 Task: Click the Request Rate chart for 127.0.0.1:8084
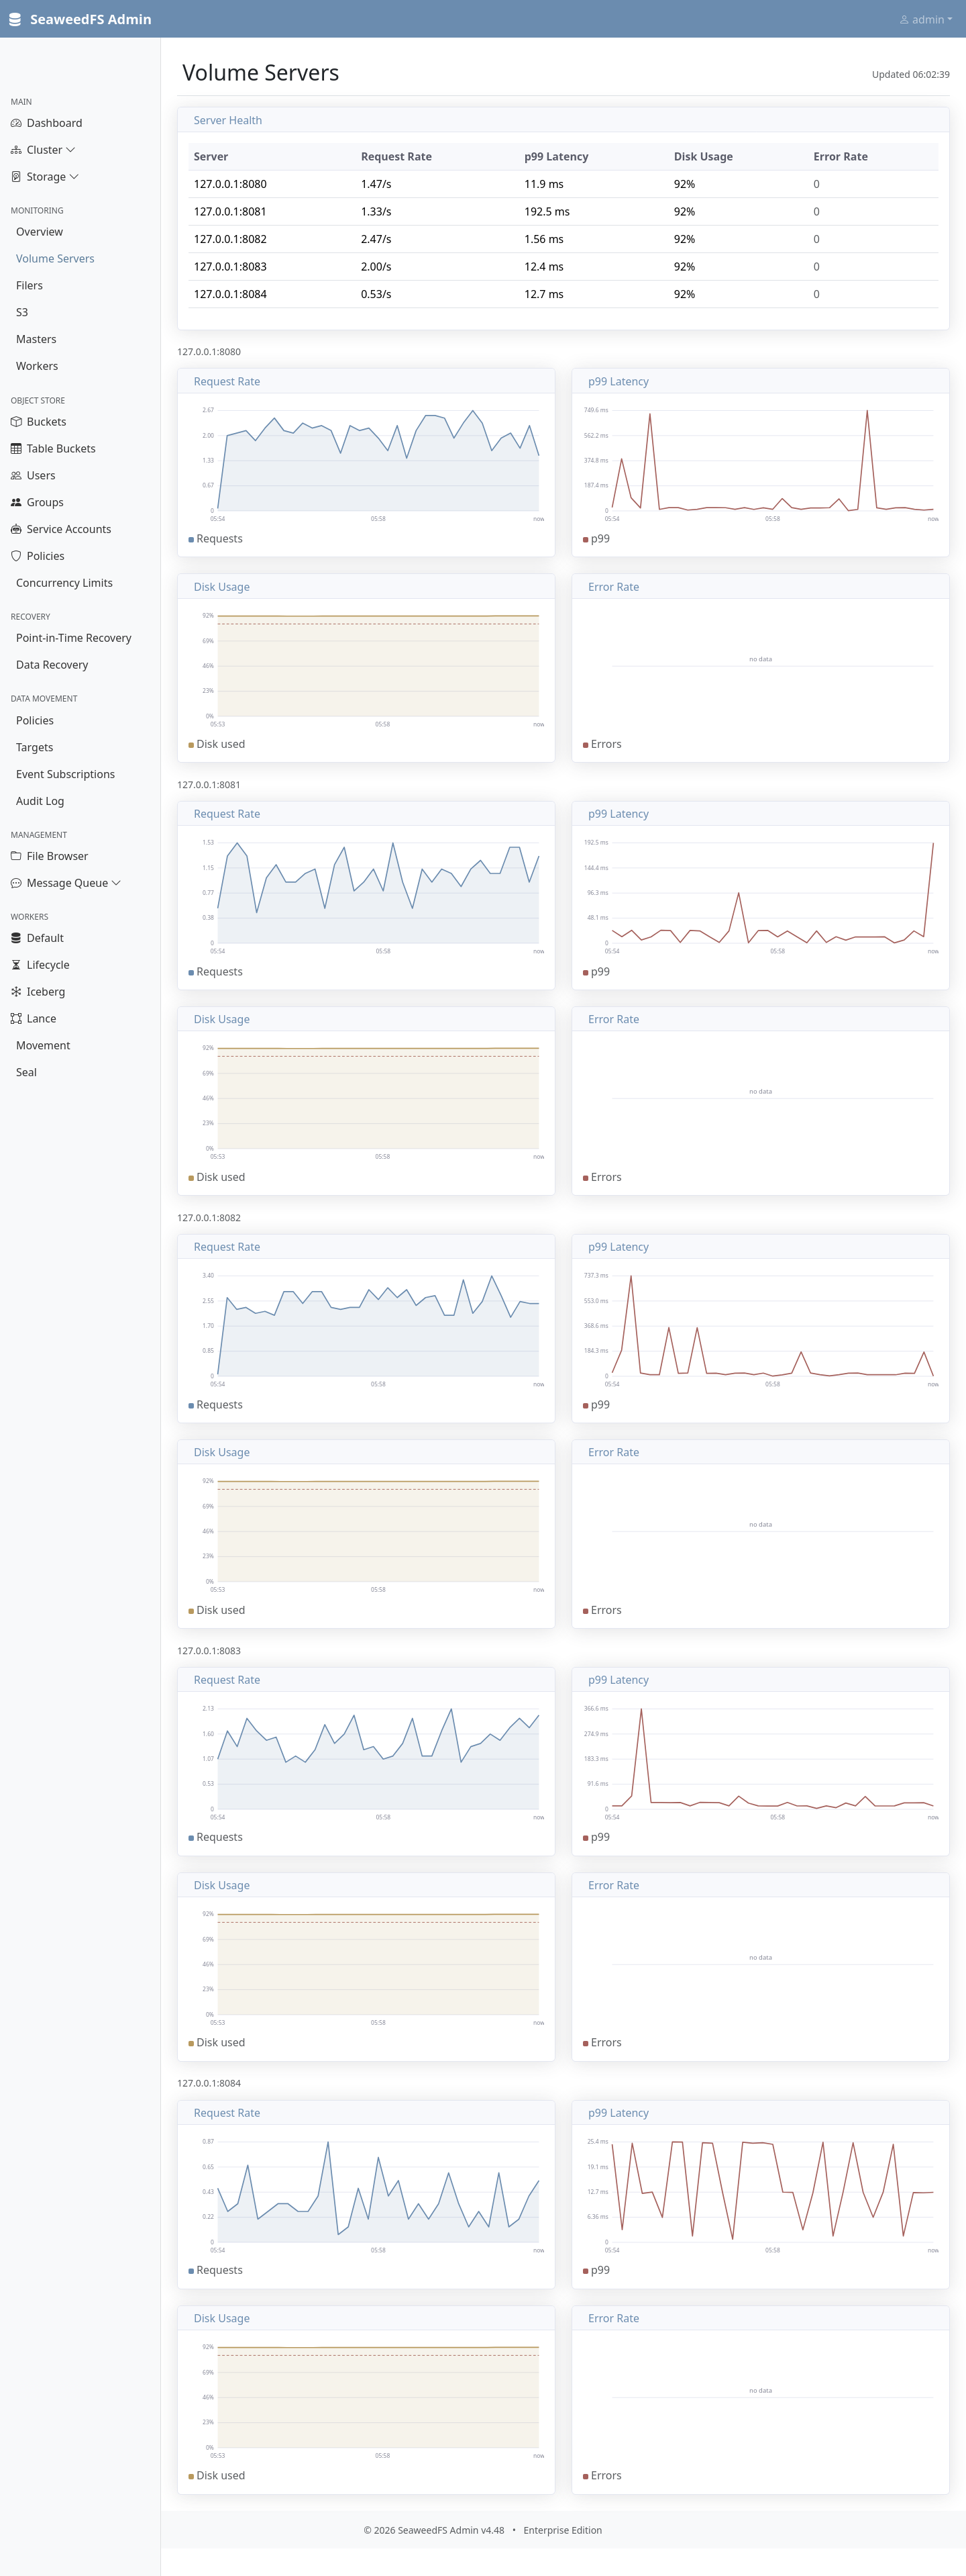[x=366, y=2194]
